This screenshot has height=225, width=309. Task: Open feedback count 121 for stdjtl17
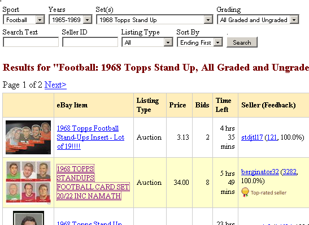tap(272, 137)
